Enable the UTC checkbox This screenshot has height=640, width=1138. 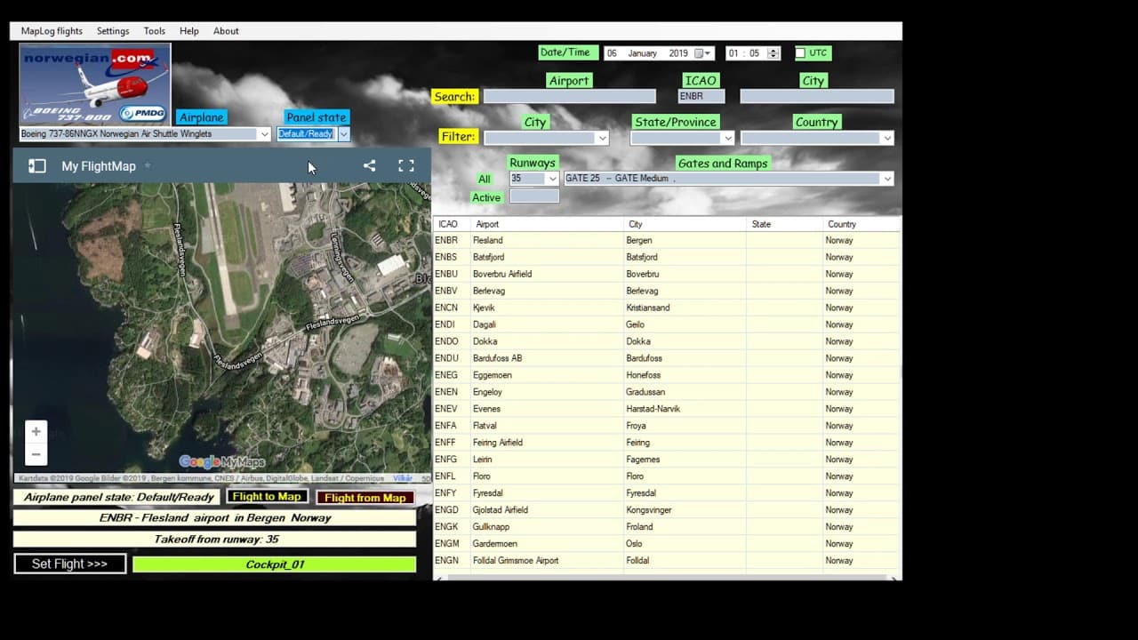coord(800,53)
